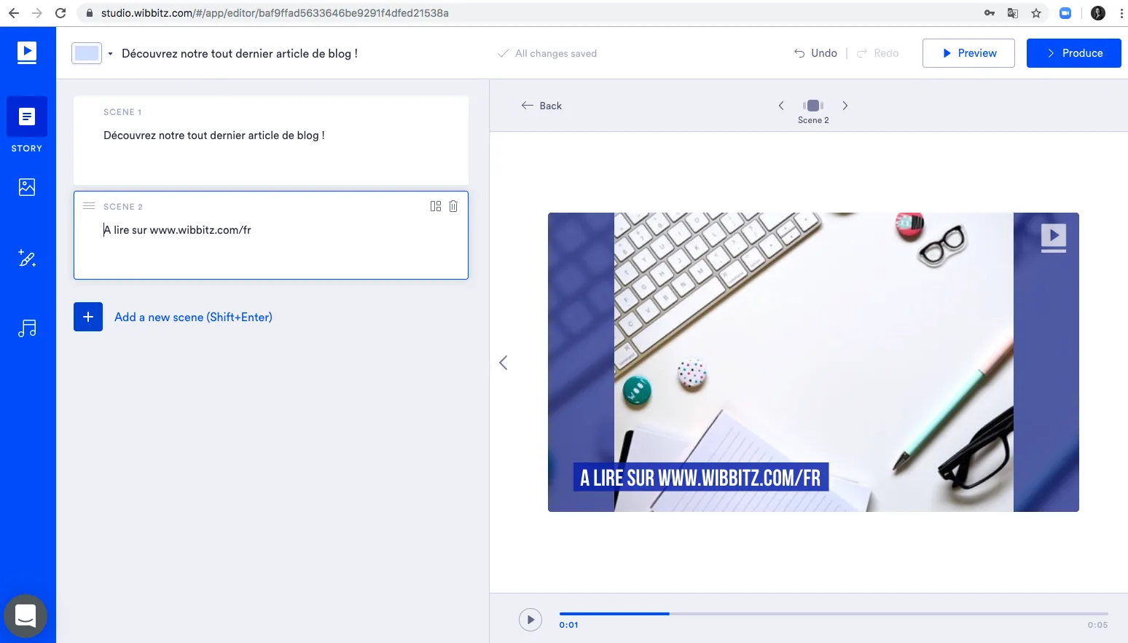Image resolution: width=1128 pixels, height=643 pixels.
Task: Open the music soundtrack icon
Action: coord(27,328)
